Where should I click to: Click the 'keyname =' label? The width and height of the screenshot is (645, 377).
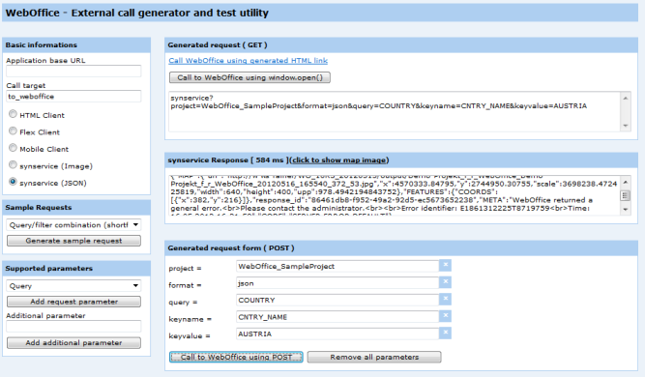pos(191,319)
